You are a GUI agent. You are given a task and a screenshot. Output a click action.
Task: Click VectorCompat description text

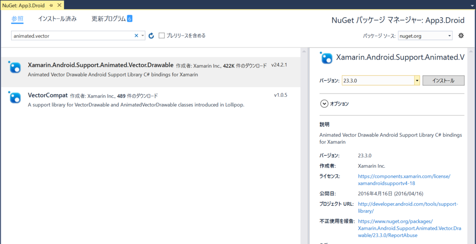click(136, 105)
